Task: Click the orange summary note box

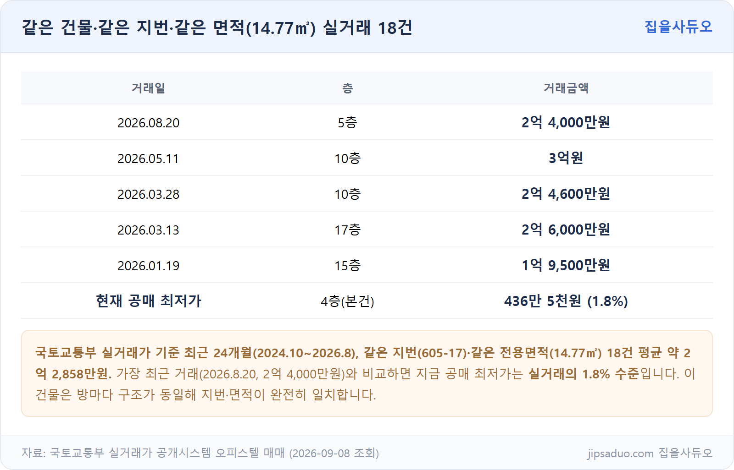Action: point(367,373)
